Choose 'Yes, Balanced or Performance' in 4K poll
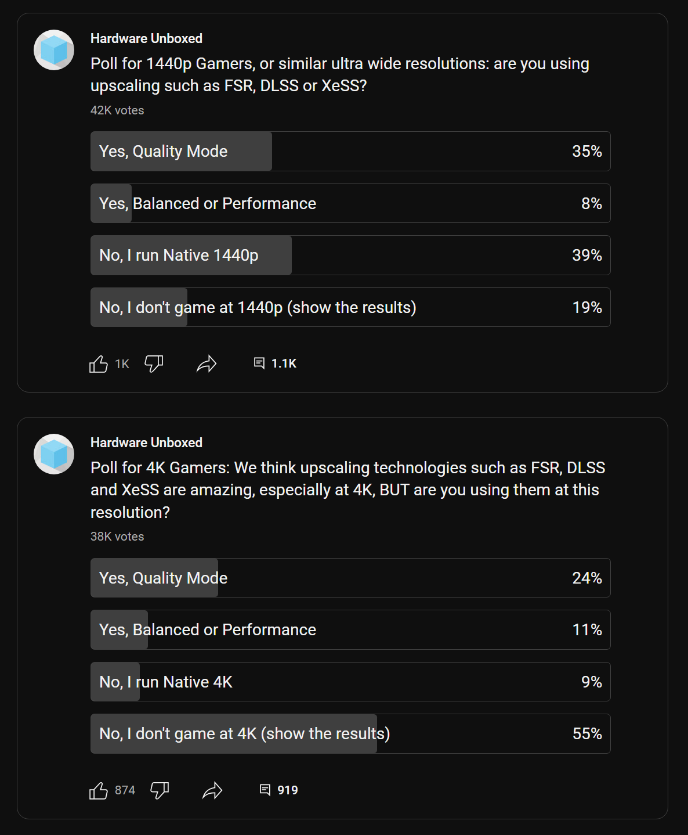 click(x=350, y=629)
